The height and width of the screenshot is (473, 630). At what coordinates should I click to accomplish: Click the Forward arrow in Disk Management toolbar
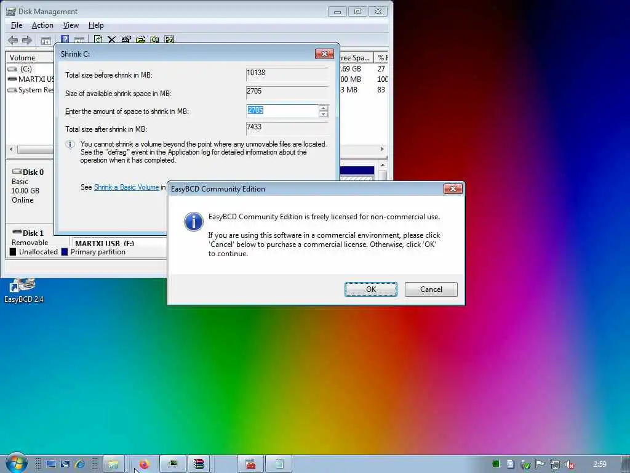click(27, 40)
